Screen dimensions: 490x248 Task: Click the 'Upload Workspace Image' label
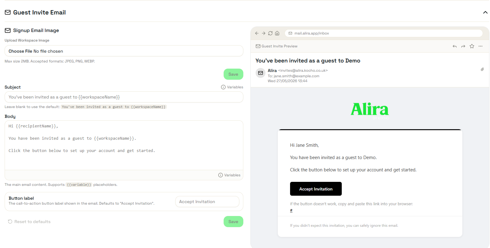27,40
